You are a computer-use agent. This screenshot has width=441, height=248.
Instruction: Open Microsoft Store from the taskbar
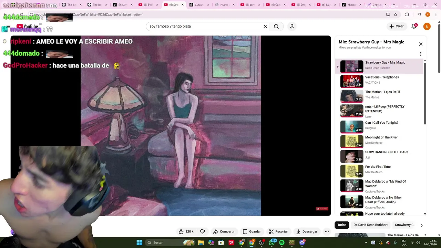(221, 242)
